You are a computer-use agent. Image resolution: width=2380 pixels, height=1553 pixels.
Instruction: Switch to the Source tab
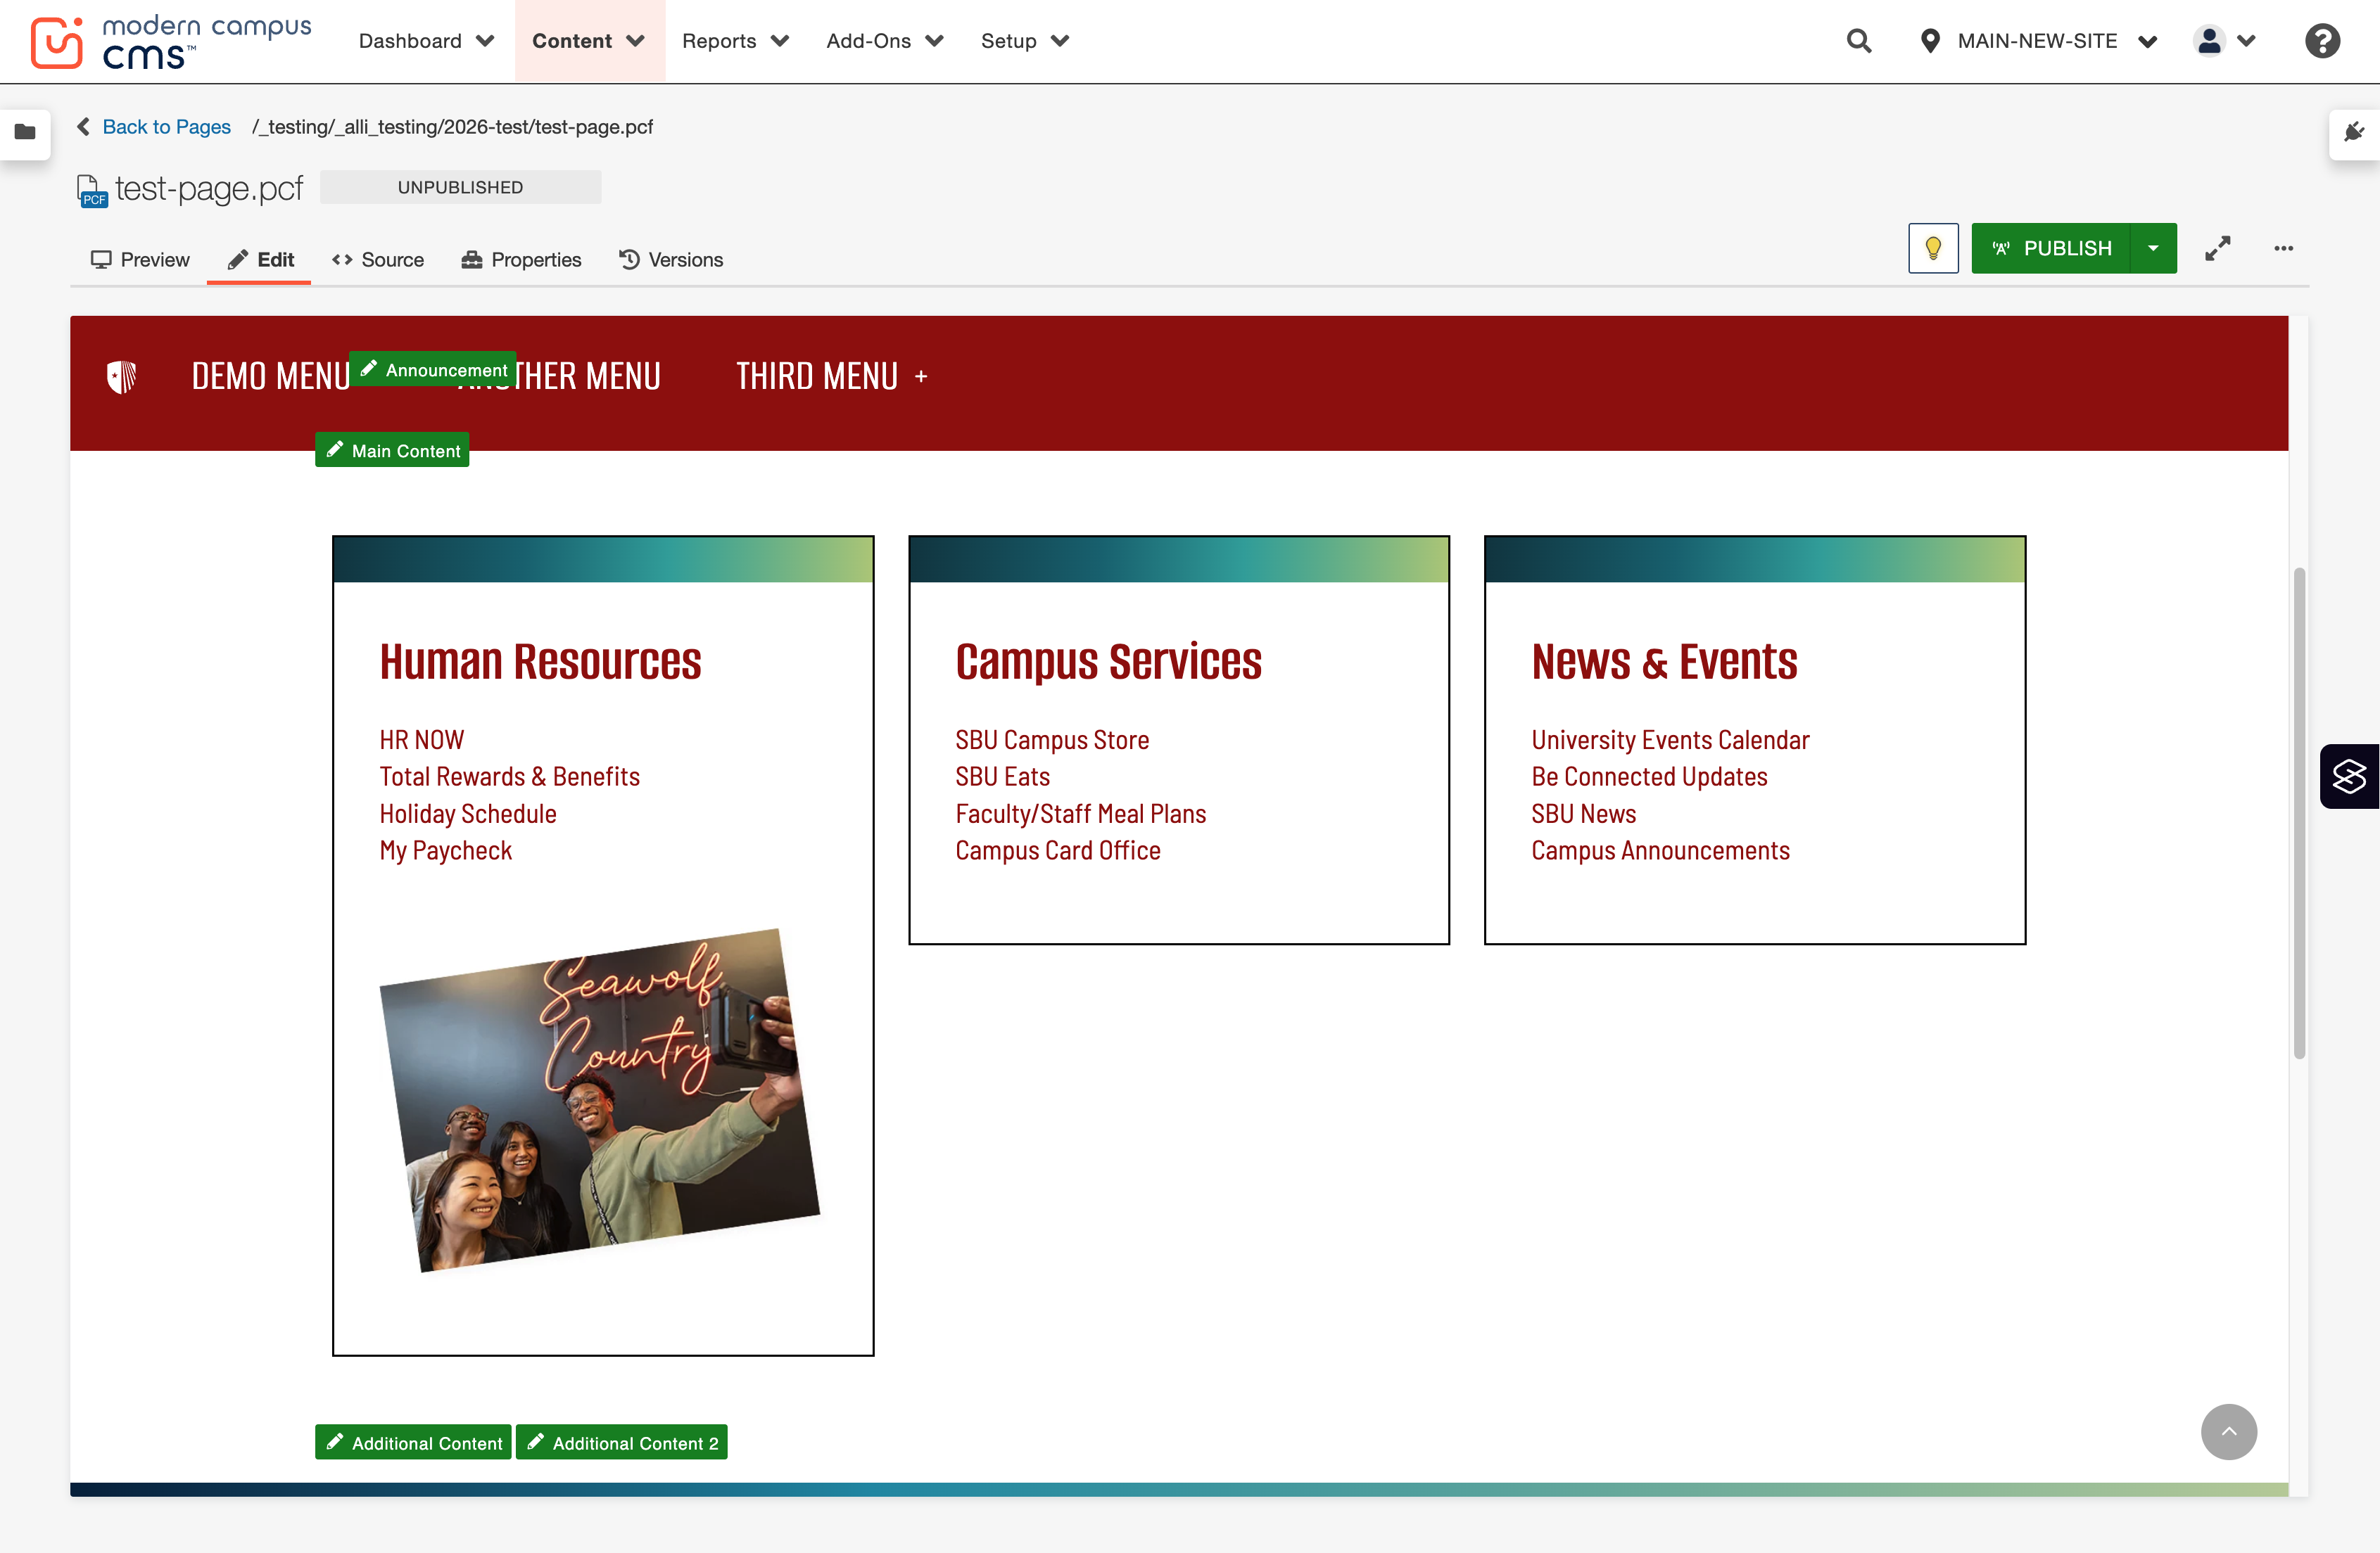tap(378, 260)
